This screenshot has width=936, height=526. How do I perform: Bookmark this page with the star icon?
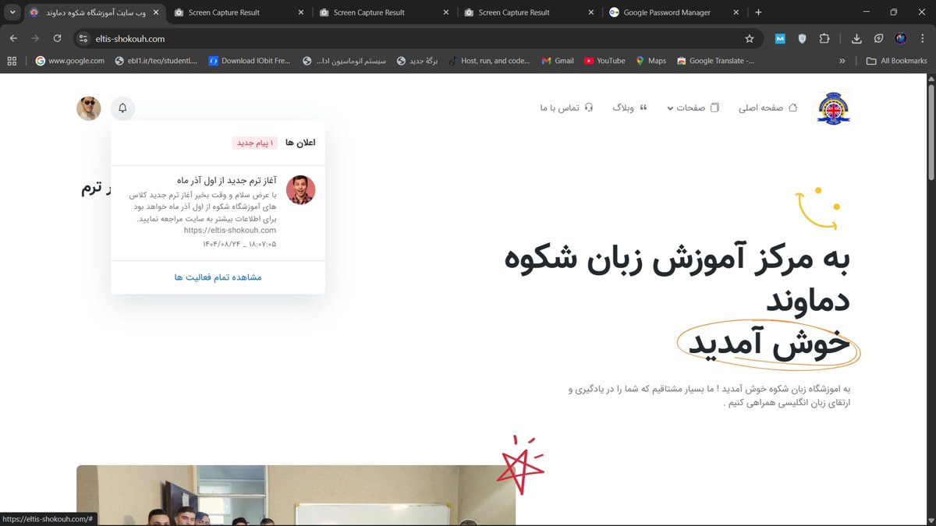pyautogui.click(x=750, y=38)
